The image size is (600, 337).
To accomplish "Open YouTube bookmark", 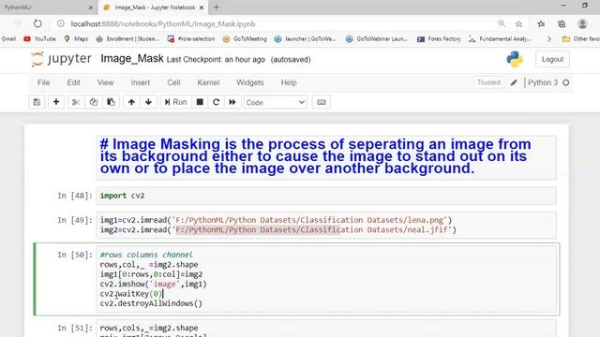I will (x=39, y=39).
